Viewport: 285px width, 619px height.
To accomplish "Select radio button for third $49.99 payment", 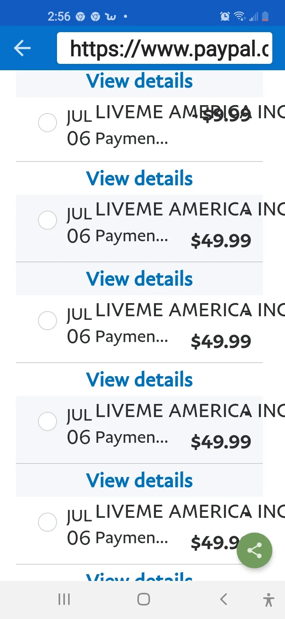I will (47, 421).
